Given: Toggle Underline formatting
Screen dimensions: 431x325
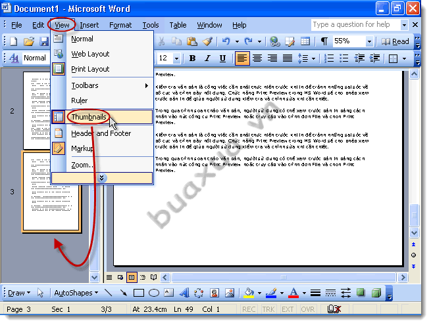Looking at the screenshot, I should [222, 58].
